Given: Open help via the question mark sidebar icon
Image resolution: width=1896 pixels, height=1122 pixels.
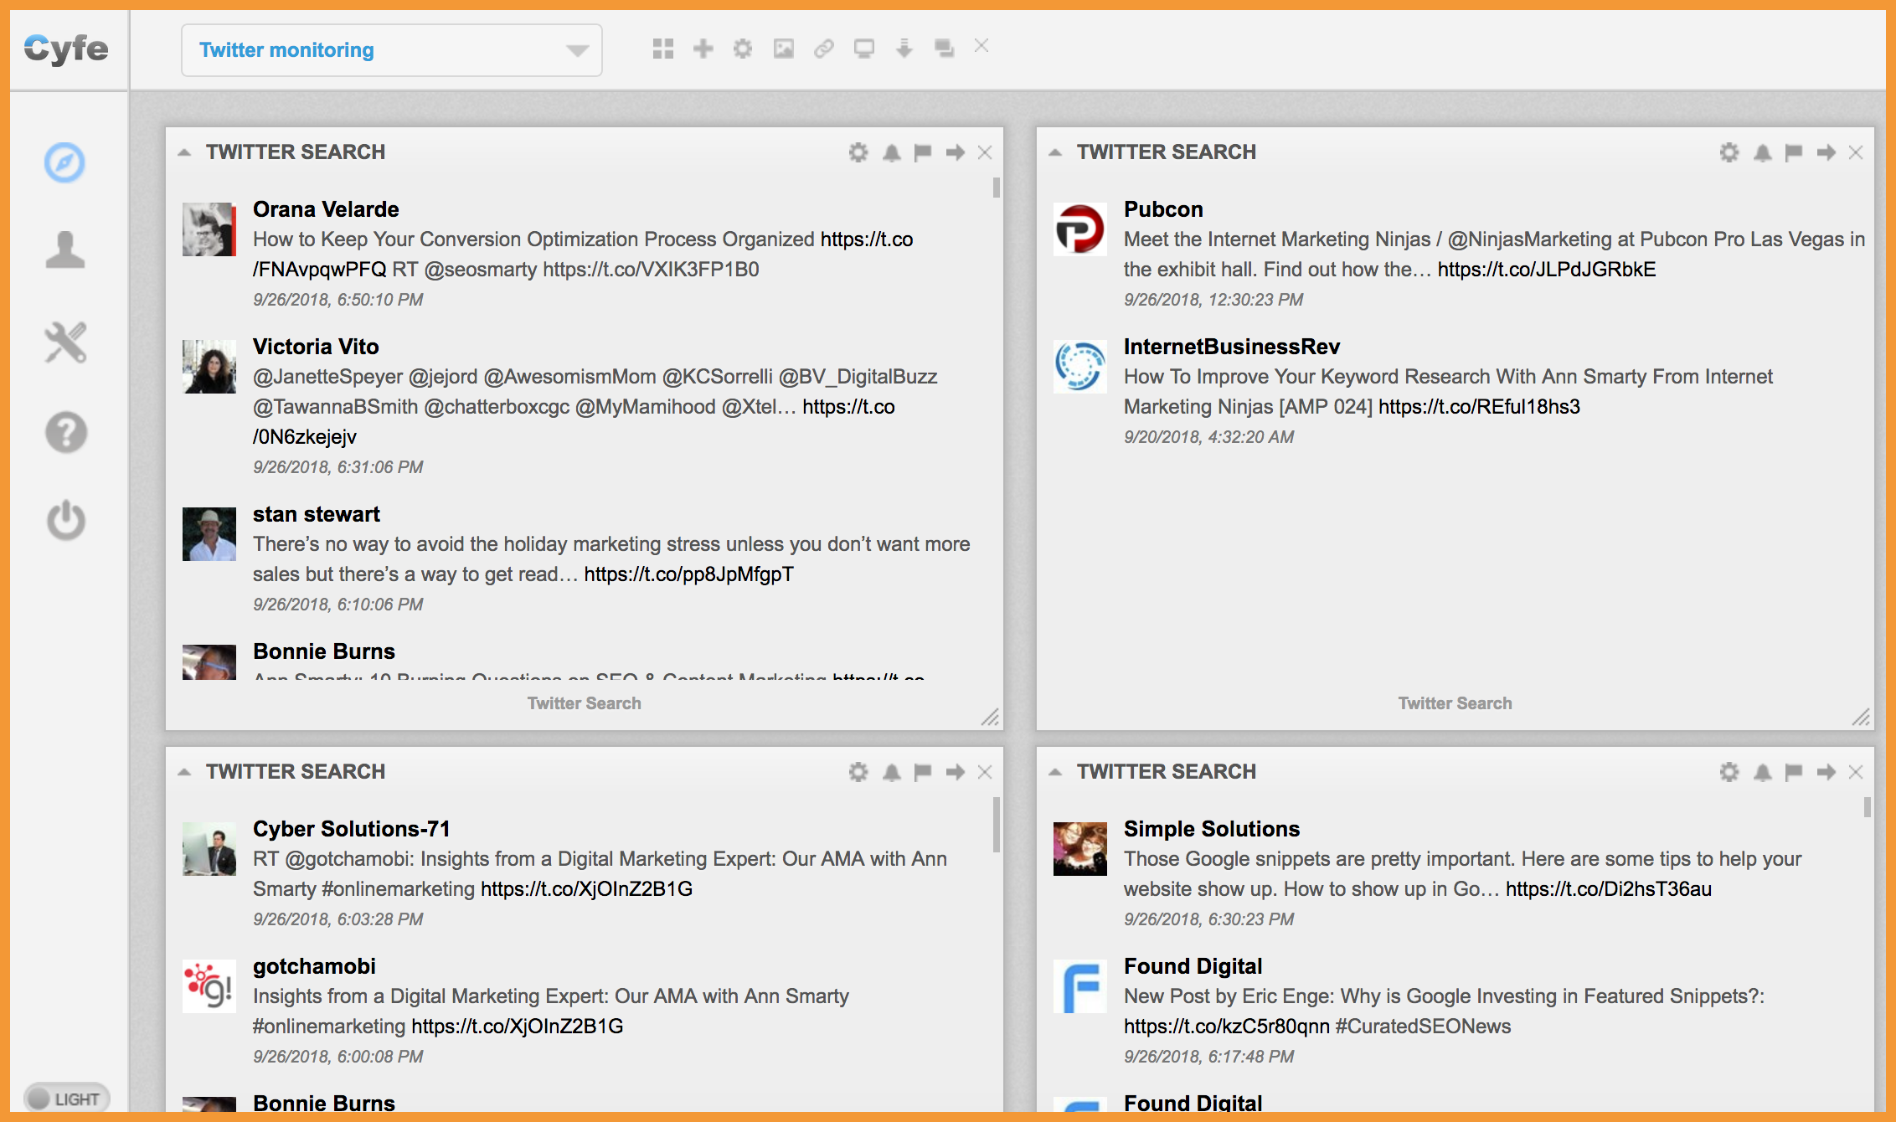Looking at the screenshot, I should (66, 434).
